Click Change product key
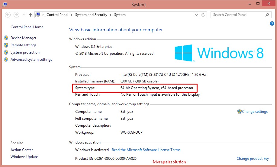 click(x=253, y=159)
